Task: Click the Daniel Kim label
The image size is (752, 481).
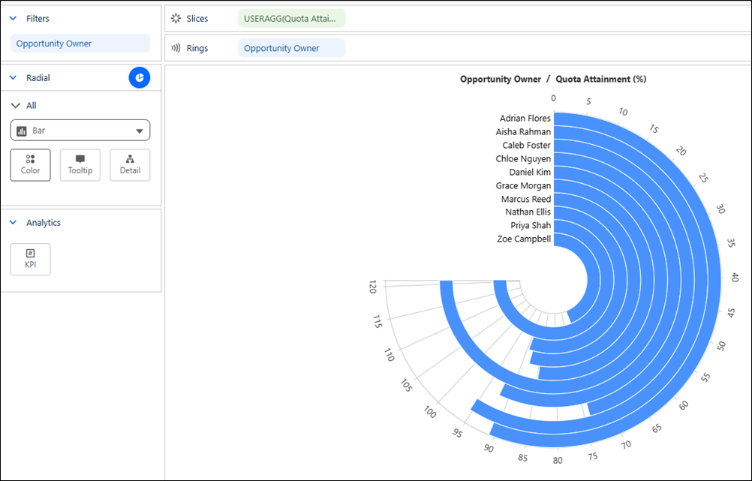Action: coord(530,172)
